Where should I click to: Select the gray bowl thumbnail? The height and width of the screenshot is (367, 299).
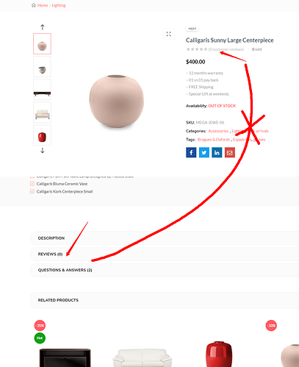[x=42, y=67]
